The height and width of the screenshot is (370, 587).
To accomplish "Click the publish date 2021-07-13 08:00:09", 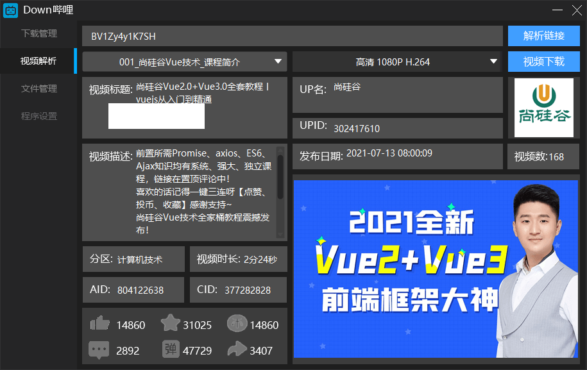I will point(389,153).
